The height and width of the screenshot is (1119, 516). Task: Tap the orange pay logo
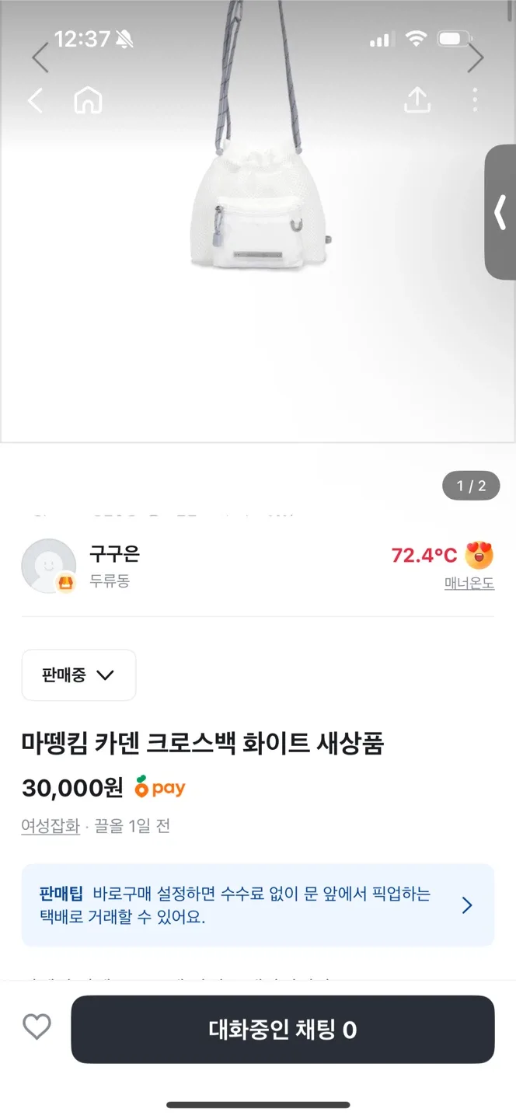coord(160,788)
